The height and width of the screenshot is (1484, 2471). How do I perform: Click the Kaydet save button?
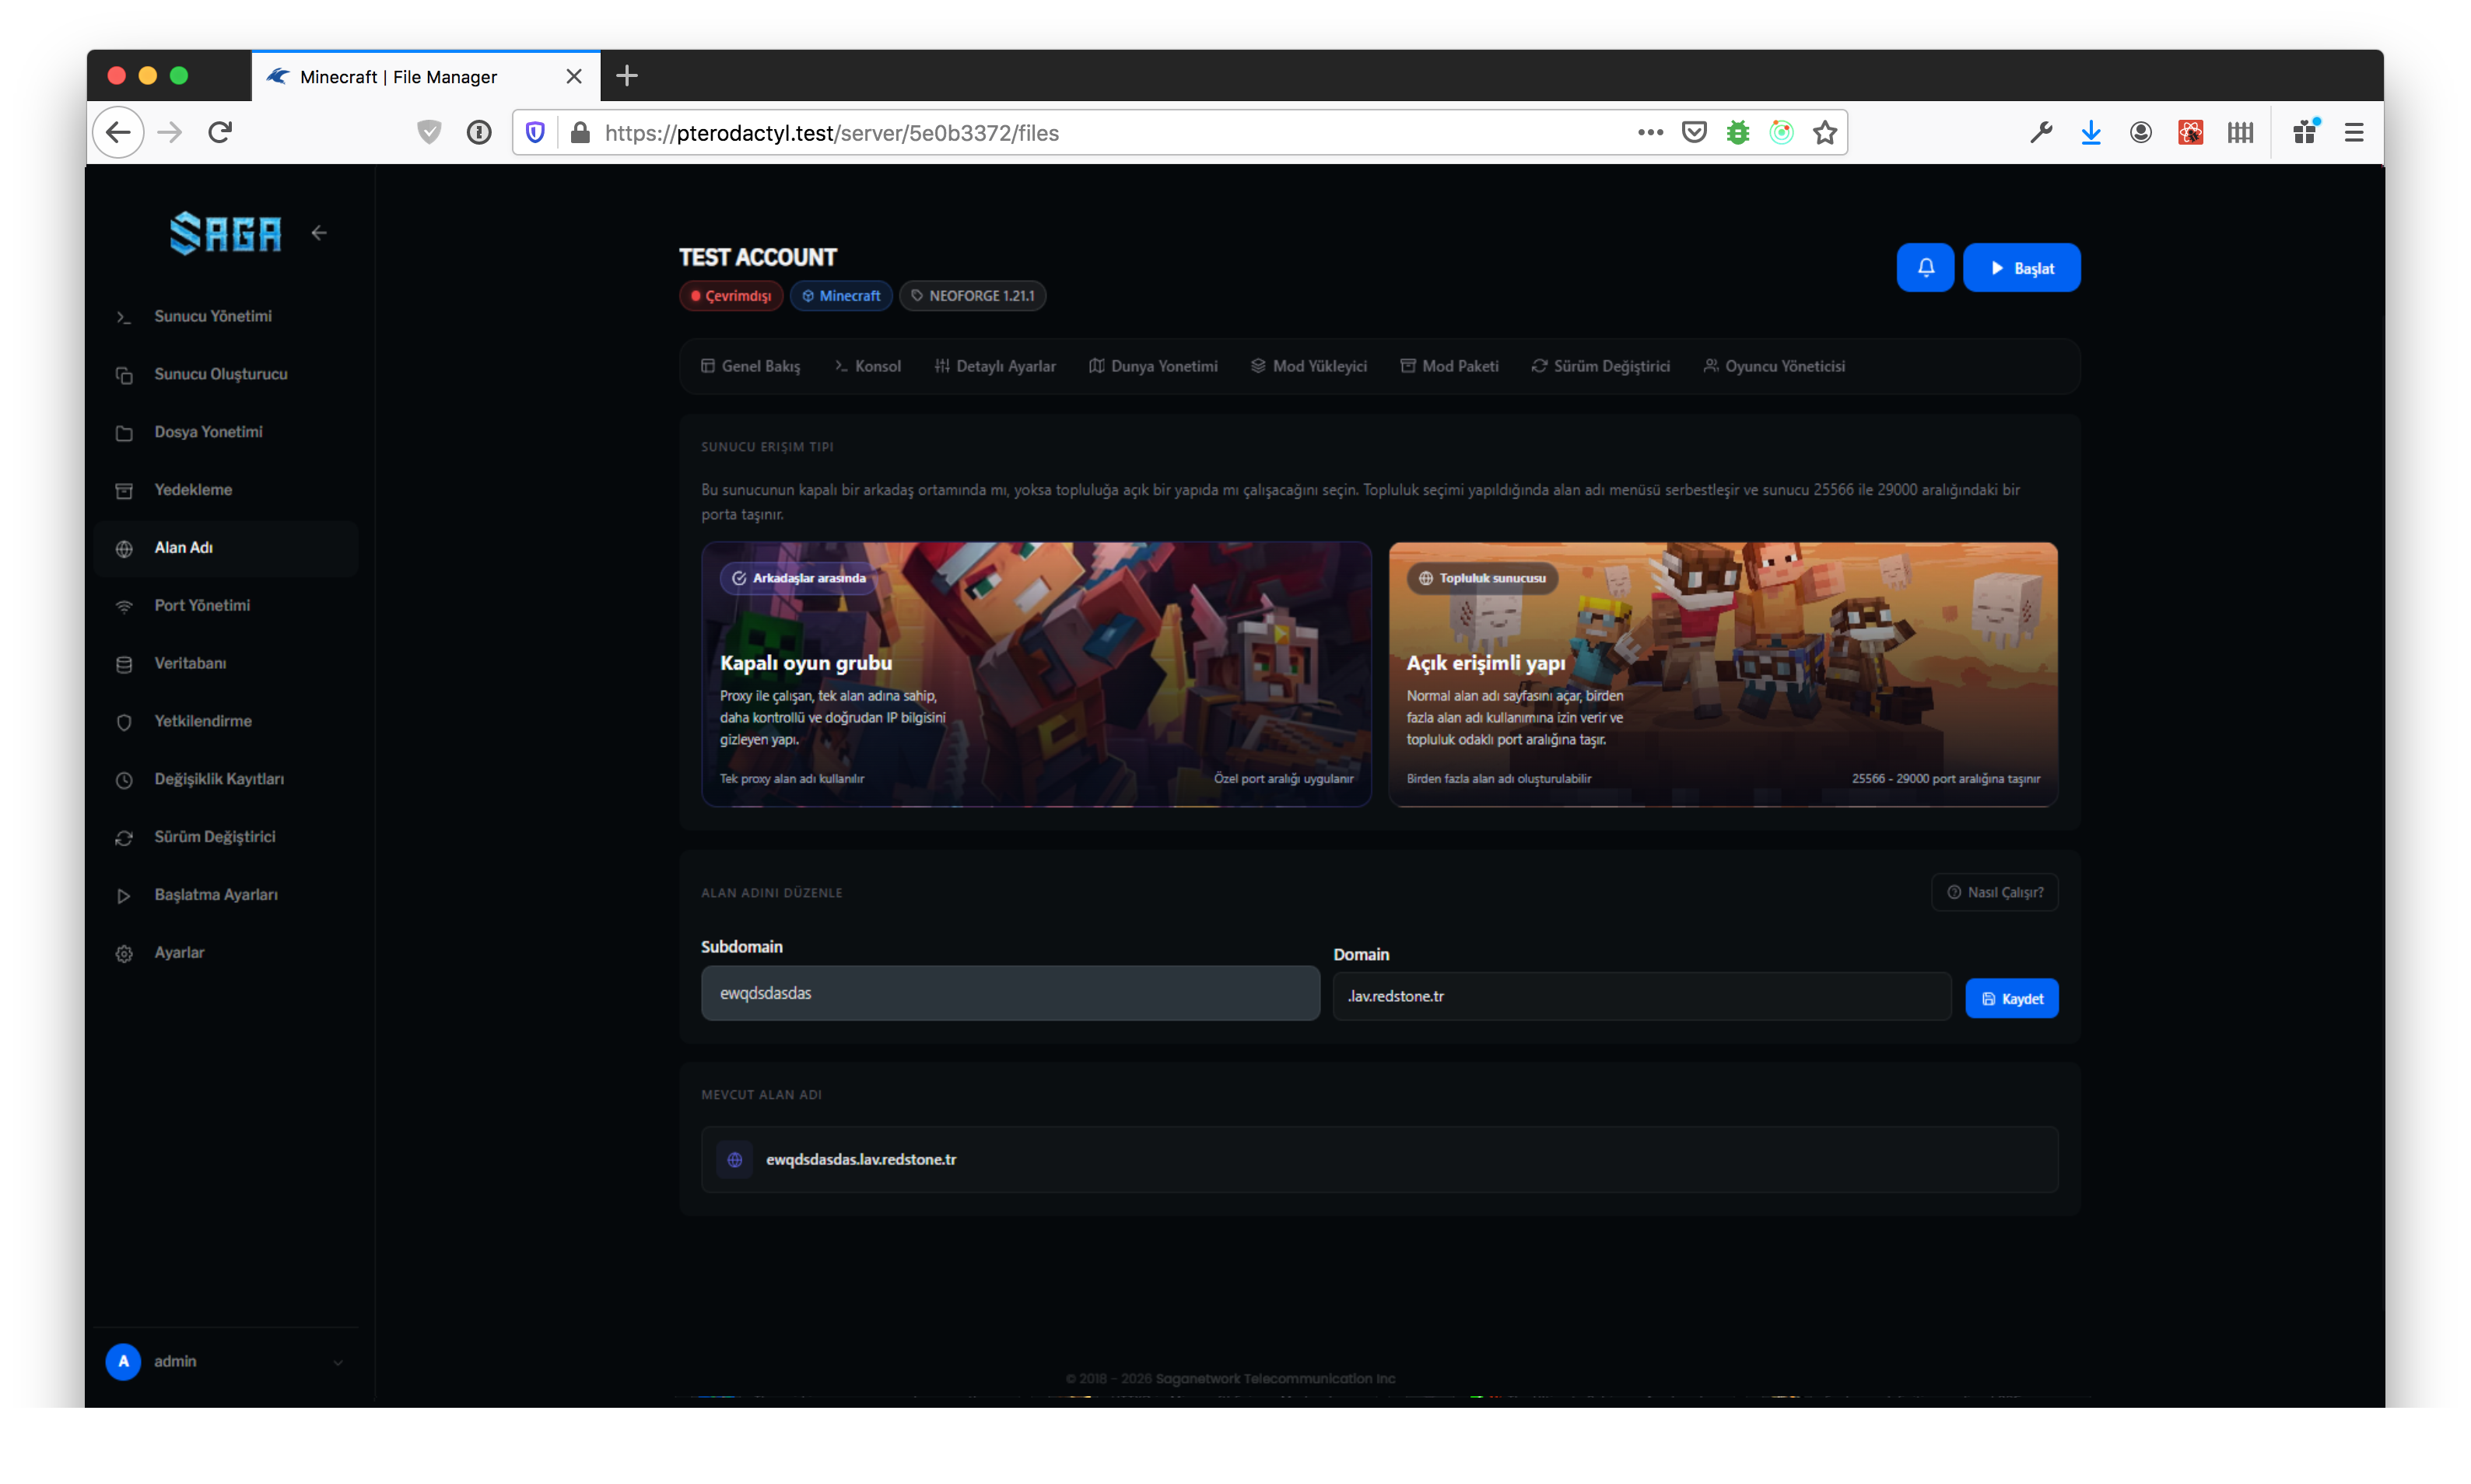(x=2011, y=998)
